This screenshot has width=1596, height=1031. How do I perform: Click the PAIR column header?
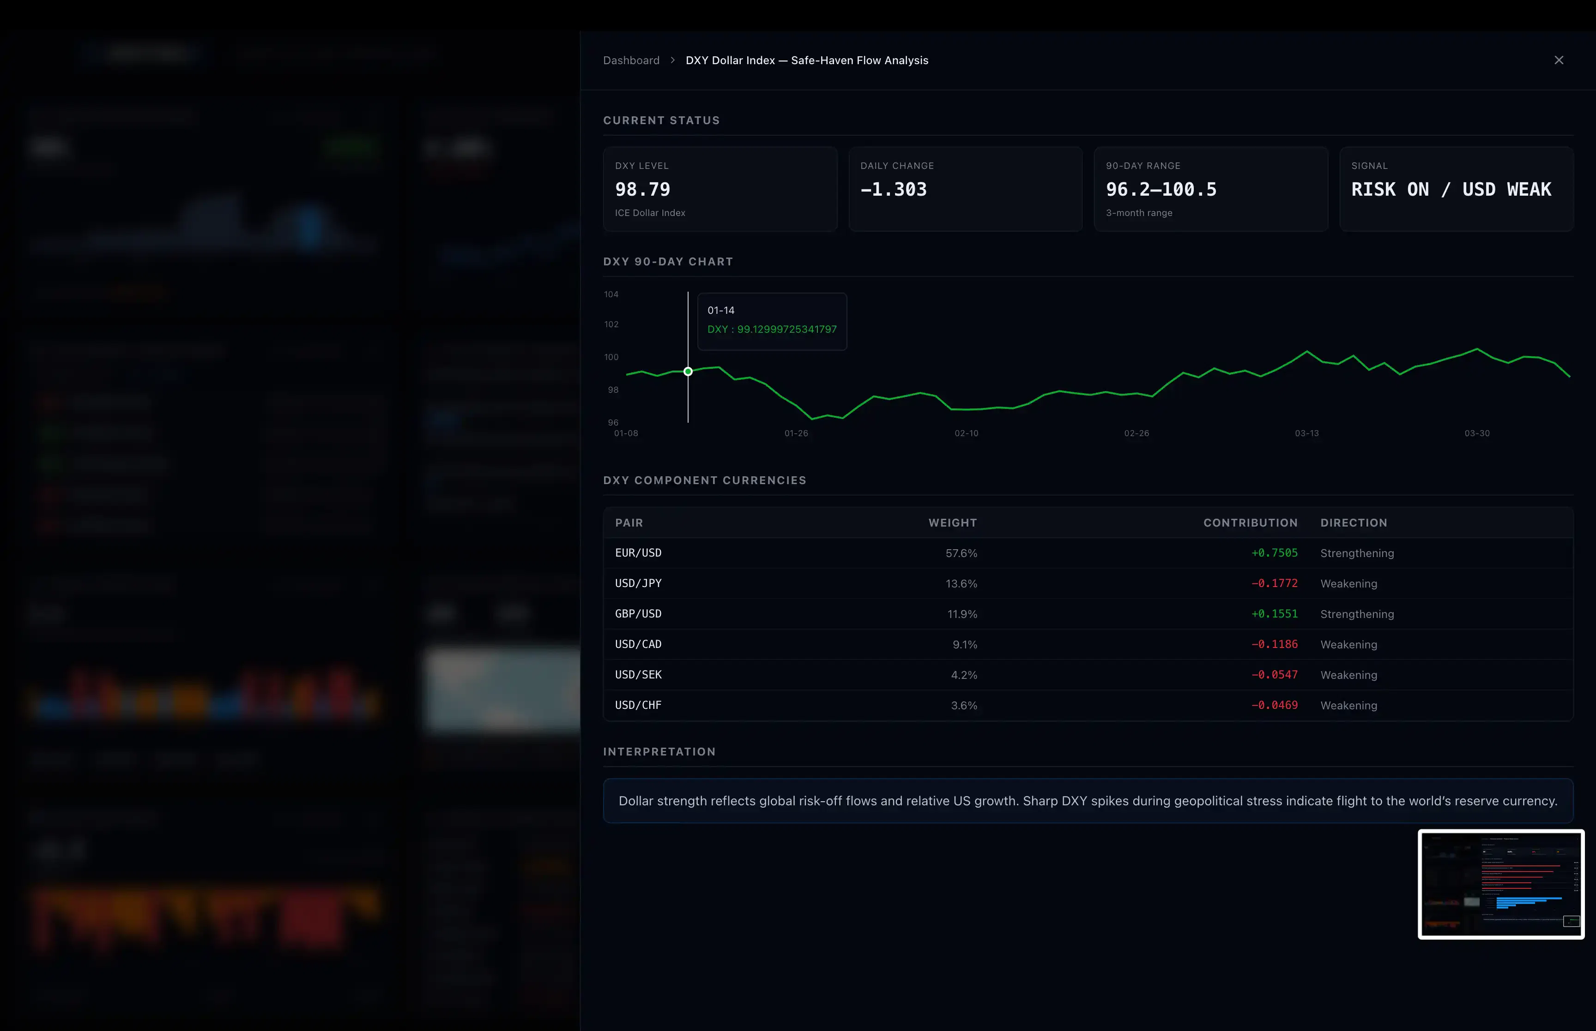[x=629, y=523]
